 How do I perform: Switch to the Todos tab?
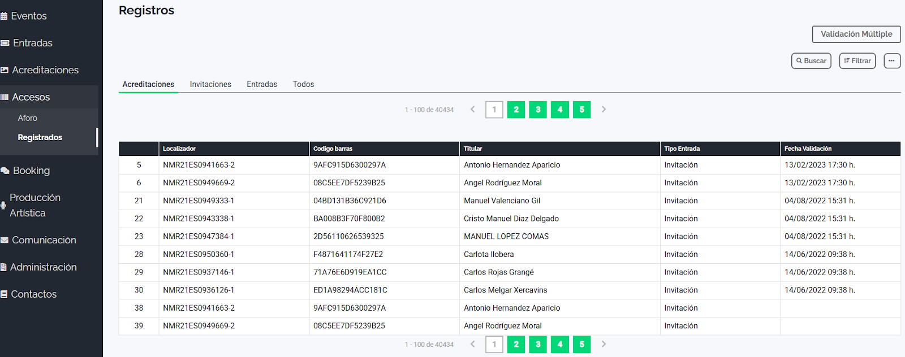point(303,85)
